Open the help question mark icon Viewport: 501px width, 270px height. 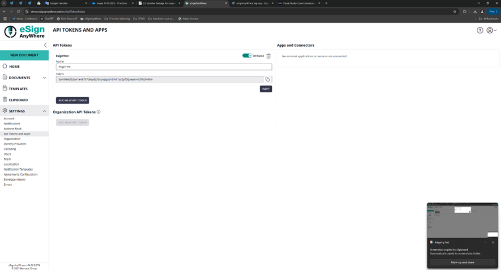(480, 31)
